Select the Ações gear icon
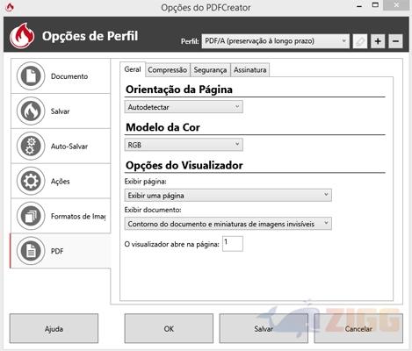This screenshot has height=351, width=412. [31, 181]
